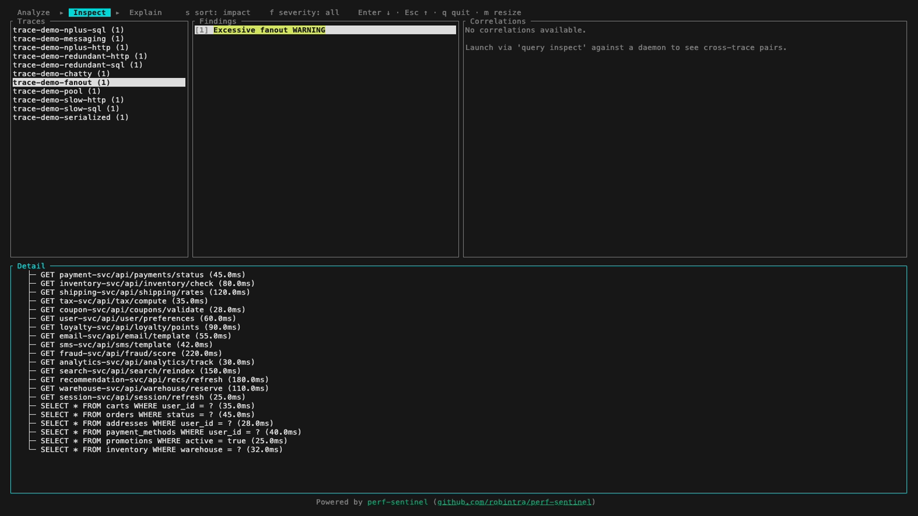Click the m resize hint
Image resolution: width=918 pixels, height=516 pixels.
(503, 13)
